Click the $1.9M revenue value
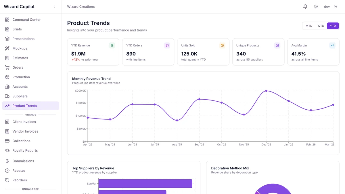Screen dimensions: 345x194 (78, 54)
